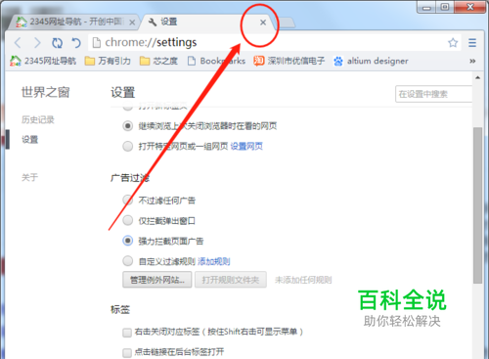Show more bookmarks with the double chevron

click(472, 61)
